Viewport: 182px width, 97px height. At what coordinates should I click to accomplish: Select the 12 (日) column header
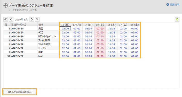[65, 25]
